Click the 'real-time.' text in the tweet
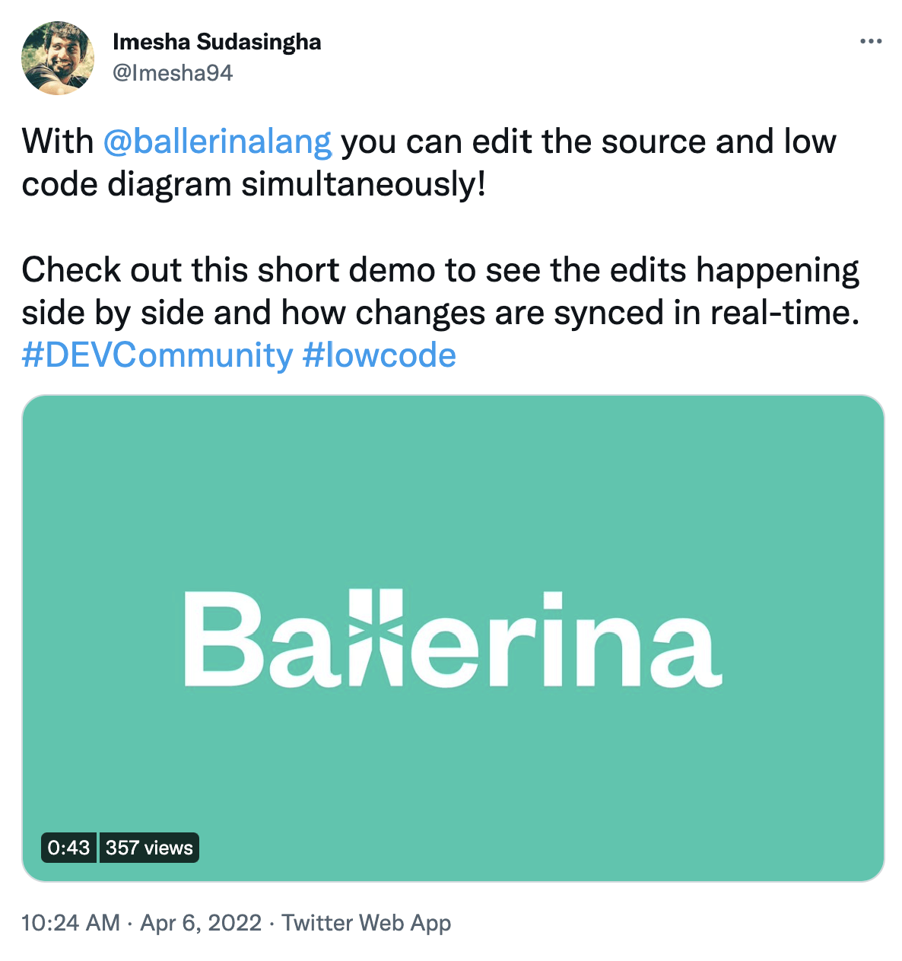 click(785, 313)
